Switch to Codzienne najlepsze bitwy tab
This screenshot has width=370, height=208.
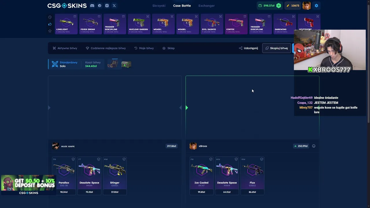point(106,48)
